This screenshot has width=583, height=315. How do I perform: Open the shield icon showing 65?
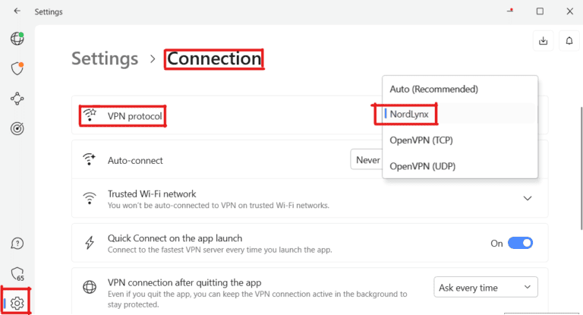click(17, 274)
